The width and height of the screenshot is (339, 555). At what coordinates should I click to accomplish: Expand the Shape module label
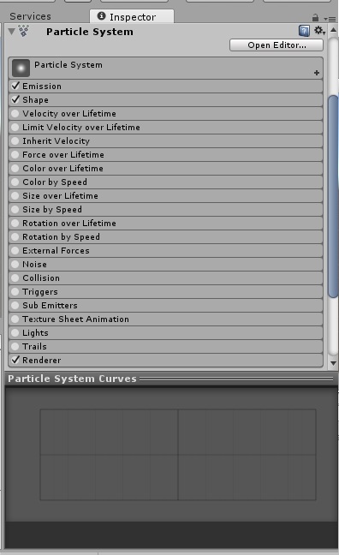[x=35, y=100]
